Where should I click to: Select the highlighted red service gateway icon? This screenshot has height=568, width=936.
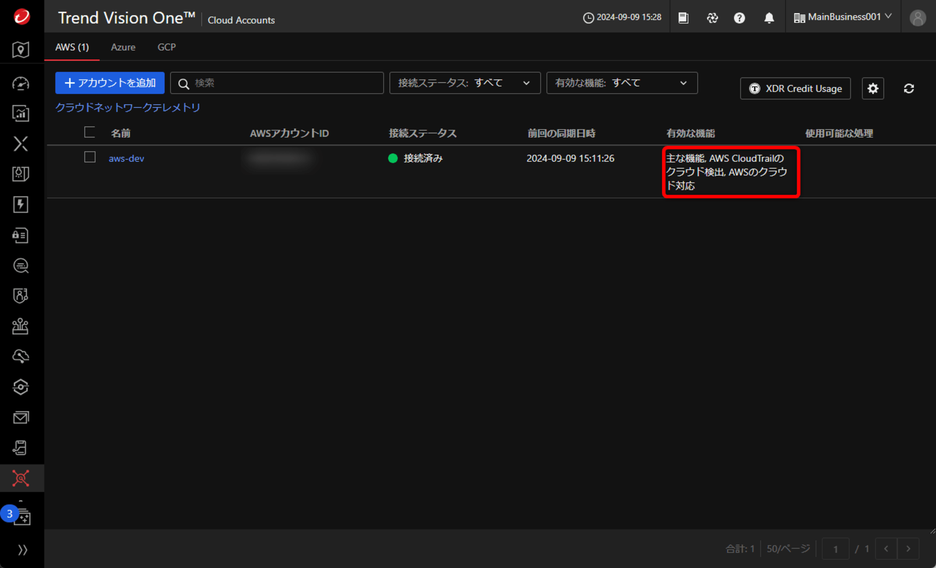click(x=21, y=478)
